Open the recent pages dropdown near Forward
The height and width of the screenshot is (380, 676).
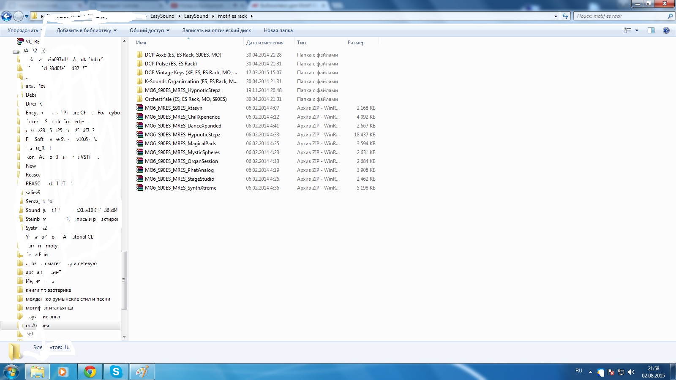[27, 16]
